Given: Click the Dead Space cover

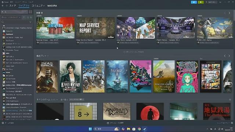Looking at the screenshot, I should (47, 77).
